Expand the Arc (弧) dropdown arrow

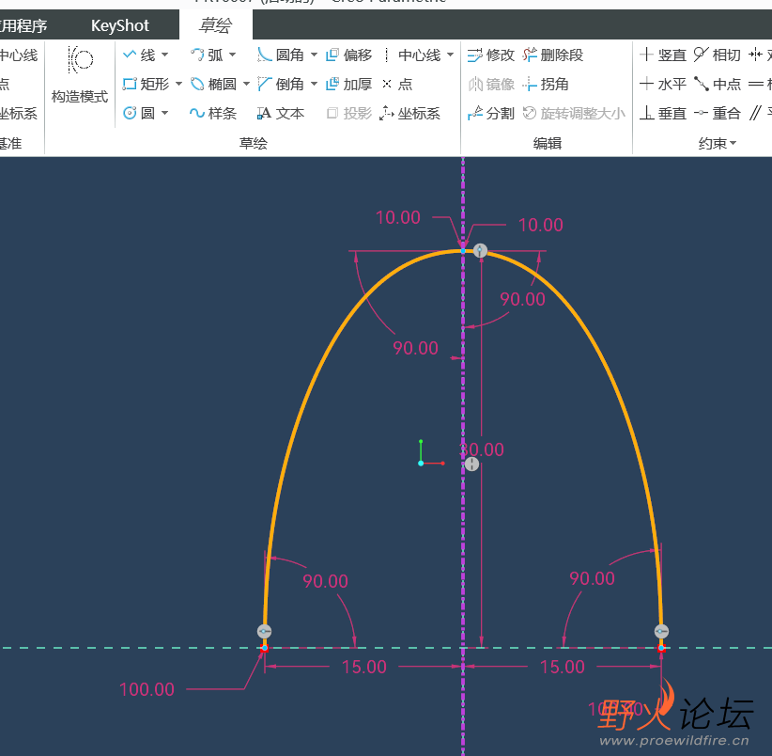coord(232,55)
